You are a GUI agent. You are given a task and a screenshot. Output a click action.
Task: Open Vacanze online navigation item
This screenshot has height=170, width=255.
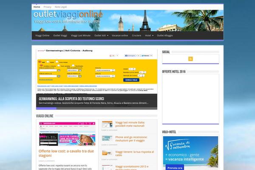click(x=120, y=35)
